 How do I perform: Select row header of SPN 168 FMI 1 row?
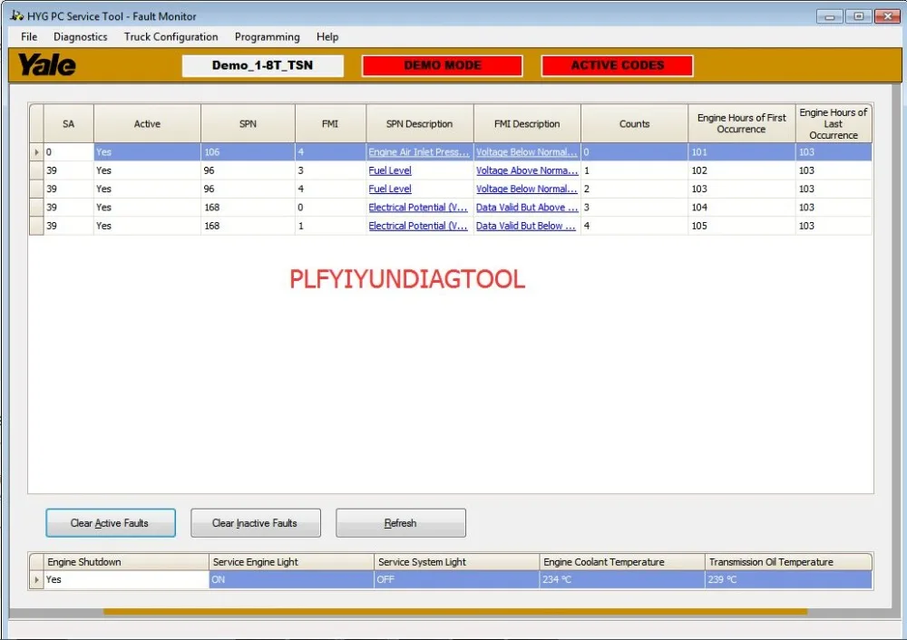[36, 226]
